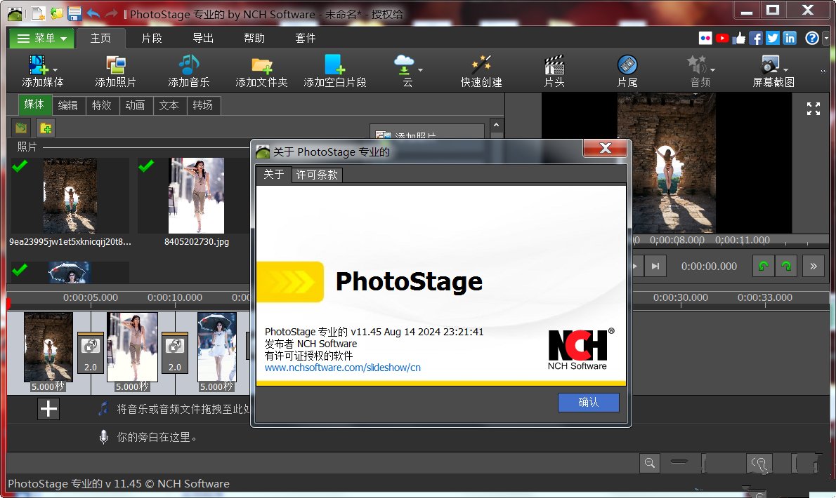The image size is (836, 498).
Task: Click the Add Folder (添加文件夹) icon
Action: coord(261,65)
